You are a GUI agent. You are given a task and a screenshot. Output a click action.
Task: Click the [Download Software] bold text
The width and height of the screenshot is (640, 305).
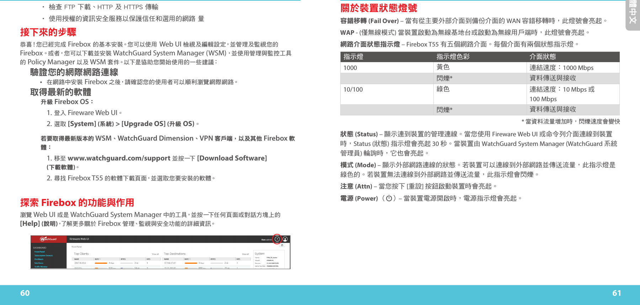[x=232, y=158]
